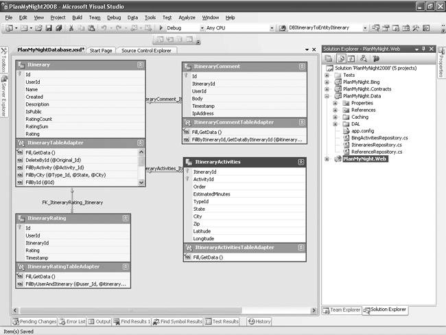Click the ItineraryComment table header icon
The height and width of the screenshot is (335, 446).
[188, 67]
